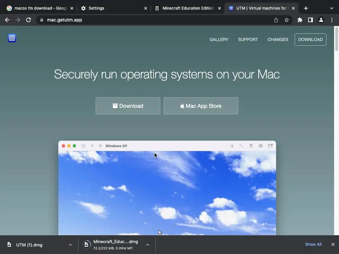Go back with the browser back arrow
The image size is (339, 254).
pos(7,20)
